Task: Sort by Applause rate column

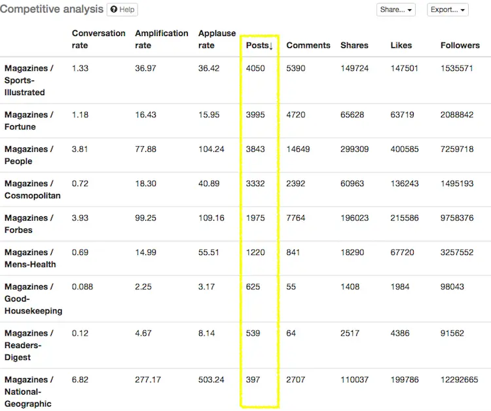Action: click(x=217, y=39)
